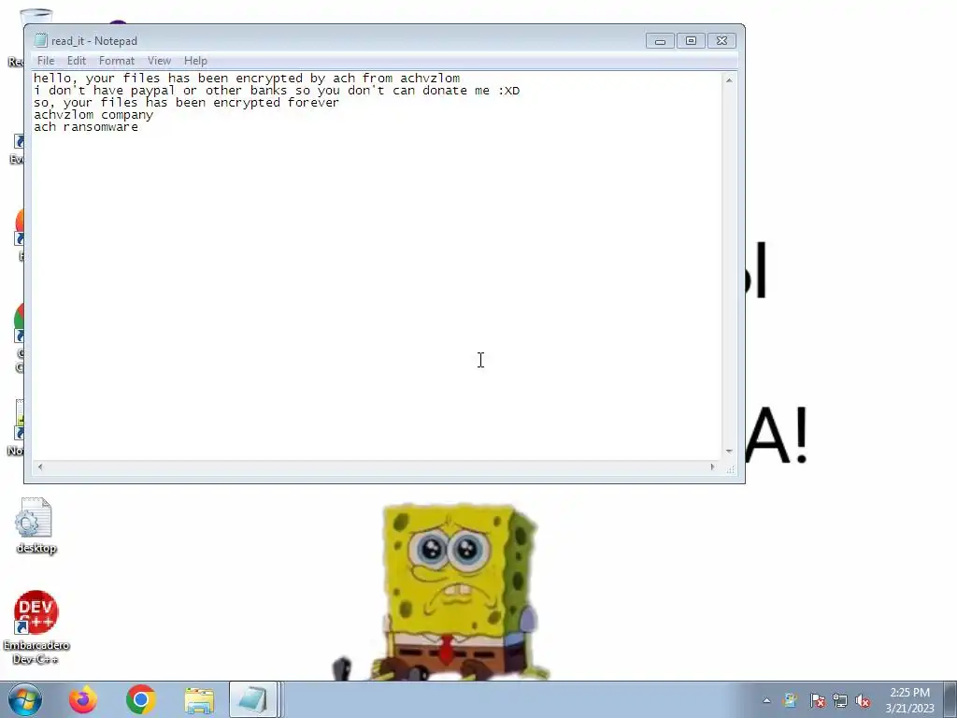The height and width of the screenshot is (718, 957).
Task: Click the colorful tray icon beside hidden icons arrow
Action: 791,701
